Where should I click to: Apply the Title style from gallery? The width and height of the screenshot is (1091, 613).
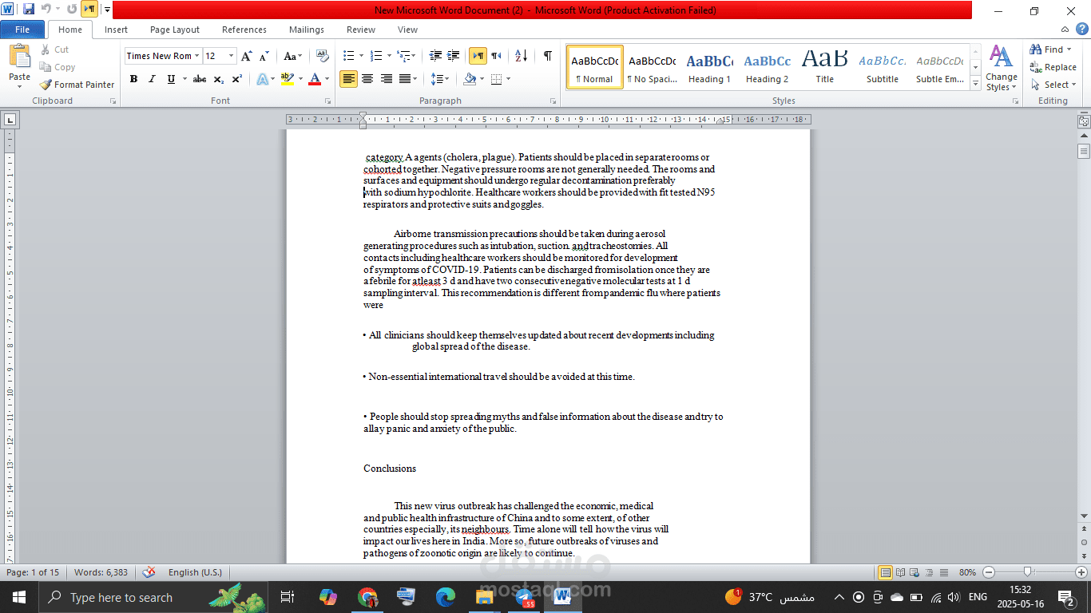pyautogui.click(x=825, y=68)
